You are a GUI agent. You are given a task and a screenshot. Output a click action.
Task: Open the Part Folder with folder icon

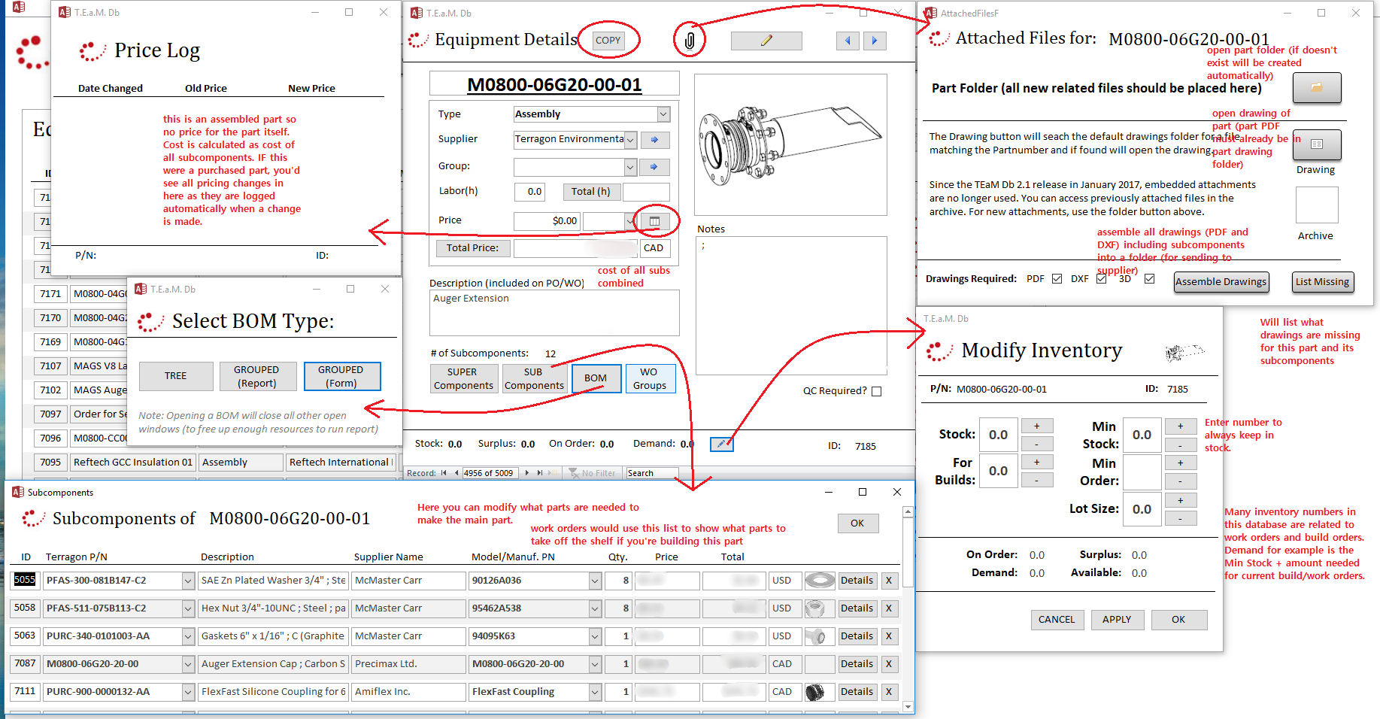(x=1317, y=88)
